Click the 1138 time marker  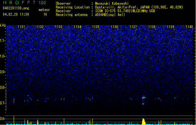coord(152,27)
